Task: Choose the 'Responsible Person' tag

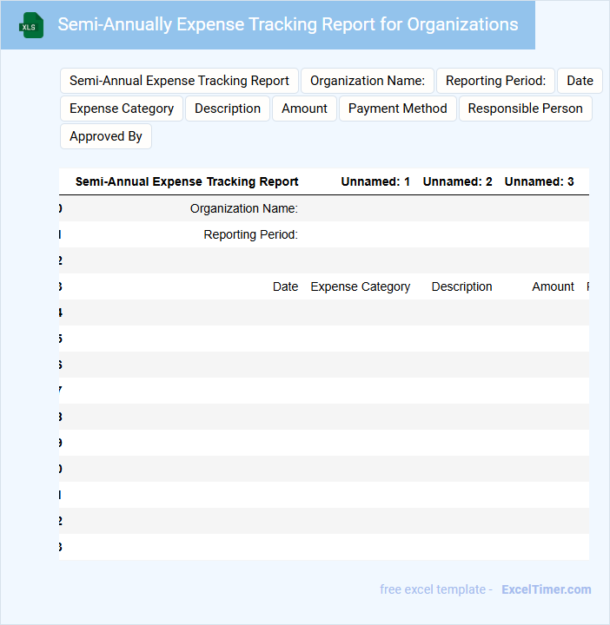Action: 526,109
